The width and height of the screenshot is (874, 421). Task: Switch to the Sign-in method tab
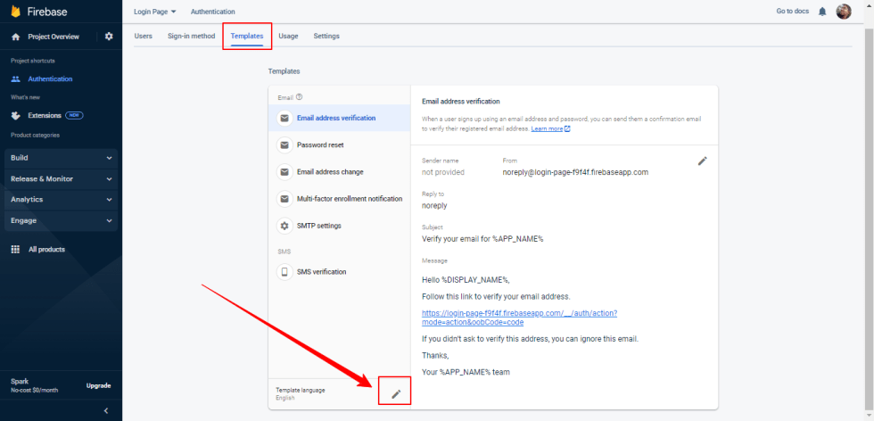click(191, 37)
